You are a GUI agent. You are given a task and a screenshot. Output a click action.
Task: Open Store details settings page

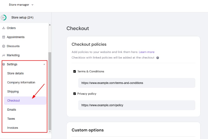[15, 73]
